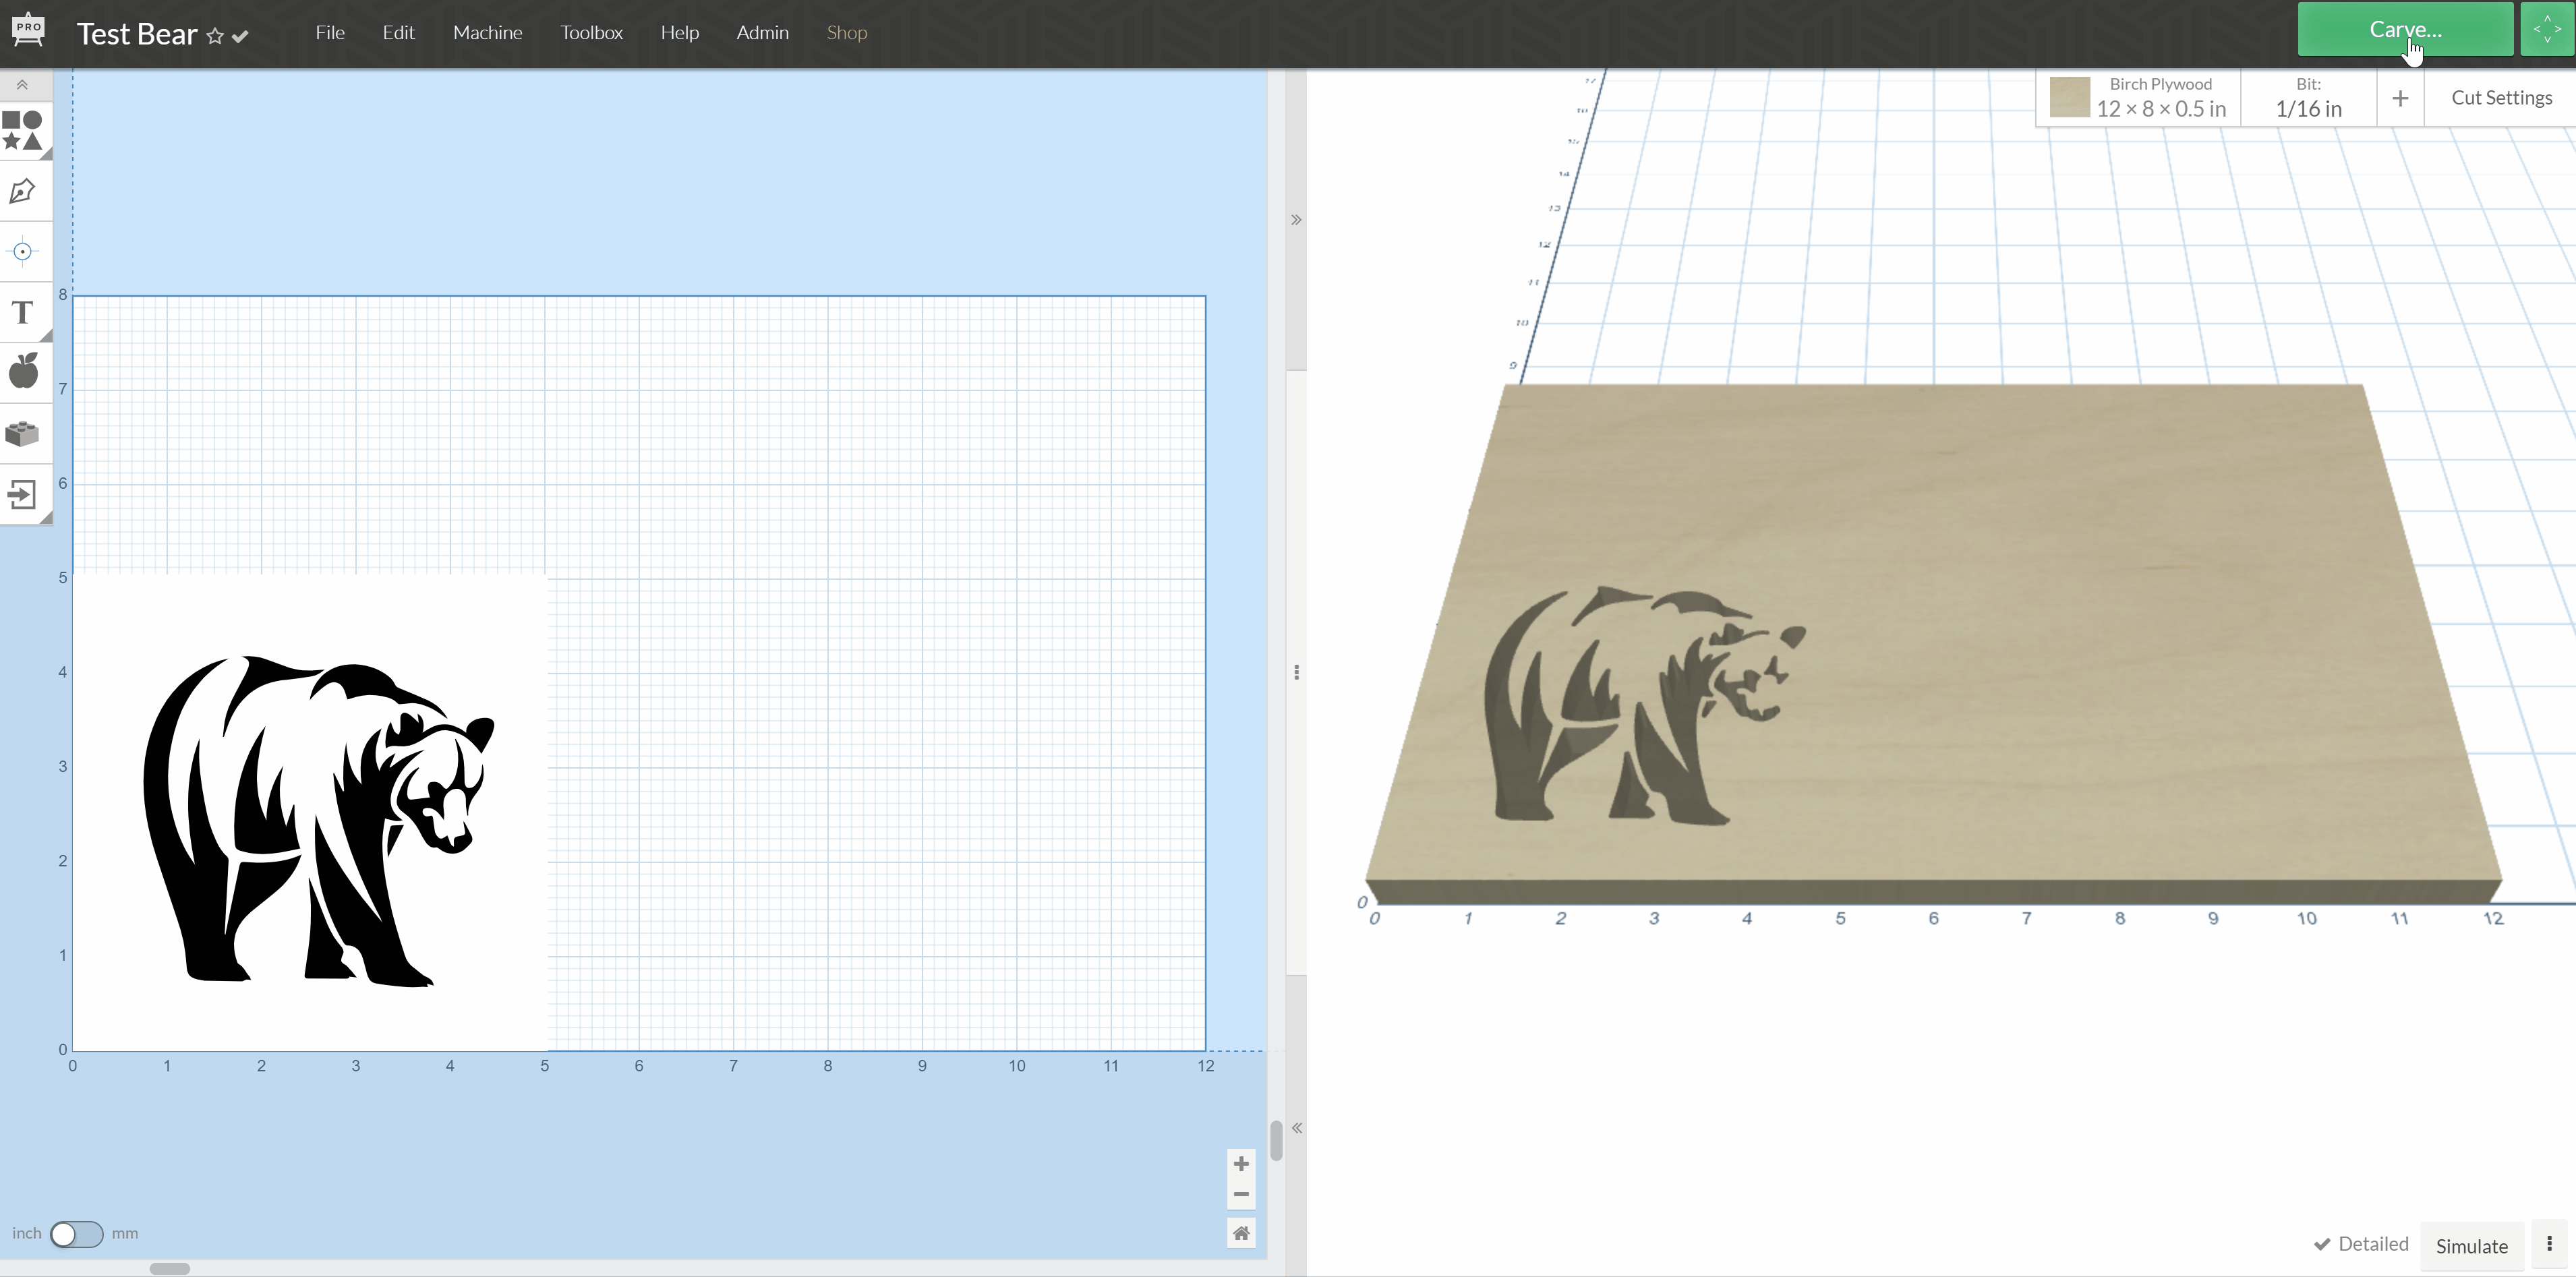Reset view with the home icon
2576x1277 pixels.
1241,1233
